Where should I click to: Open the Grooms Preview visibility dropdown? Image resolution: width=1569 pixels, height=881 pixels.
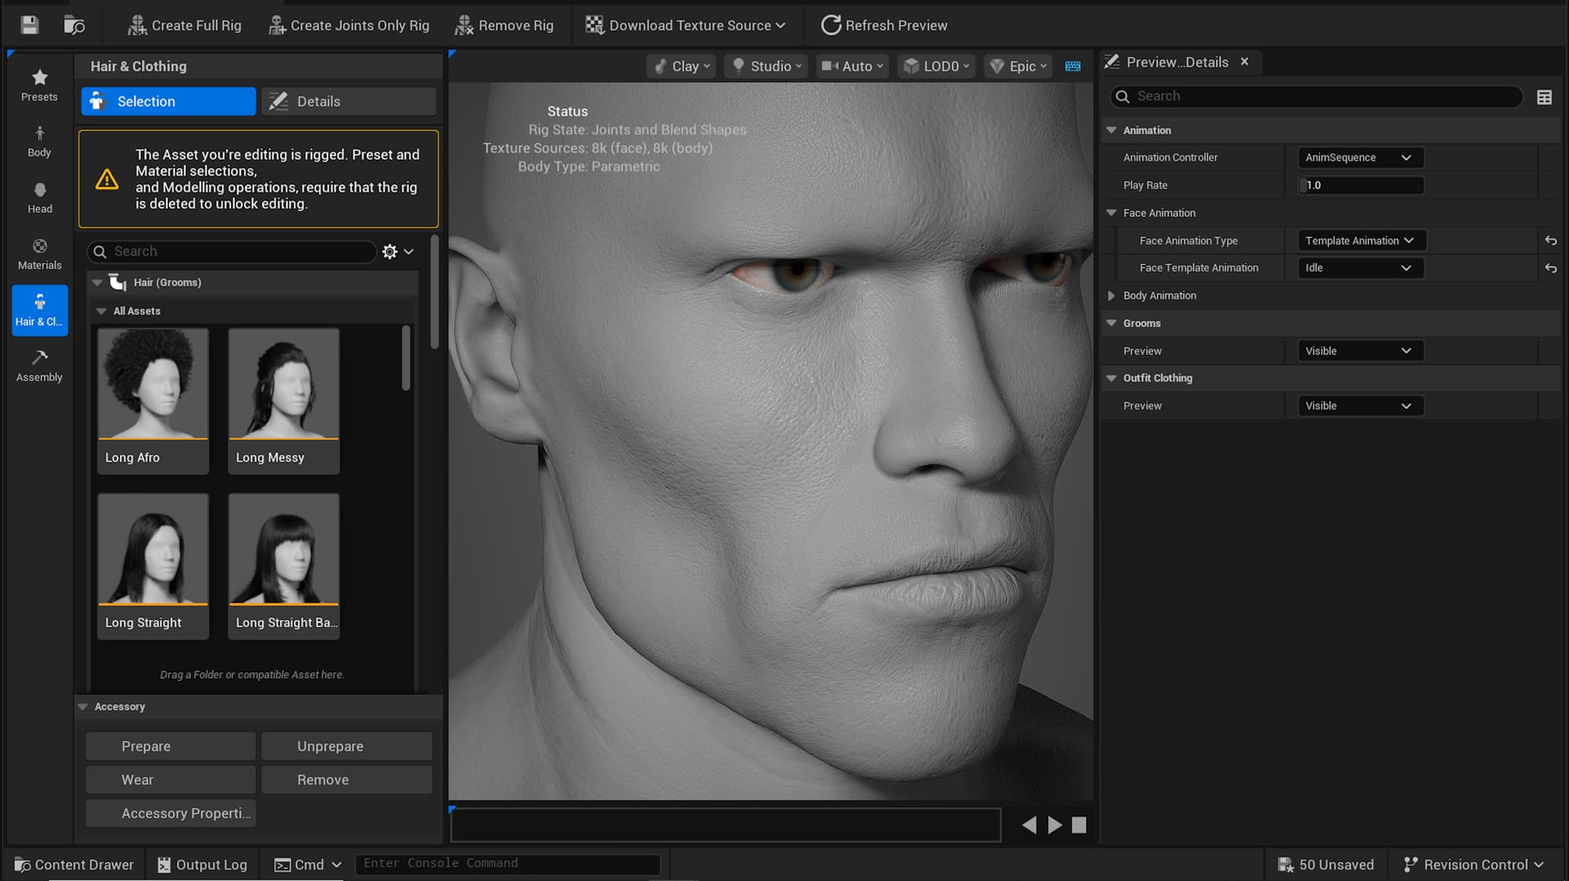(1360, 351)
